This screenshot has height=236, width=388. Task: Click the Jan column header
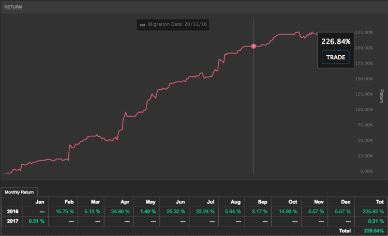tap(40, 202)
